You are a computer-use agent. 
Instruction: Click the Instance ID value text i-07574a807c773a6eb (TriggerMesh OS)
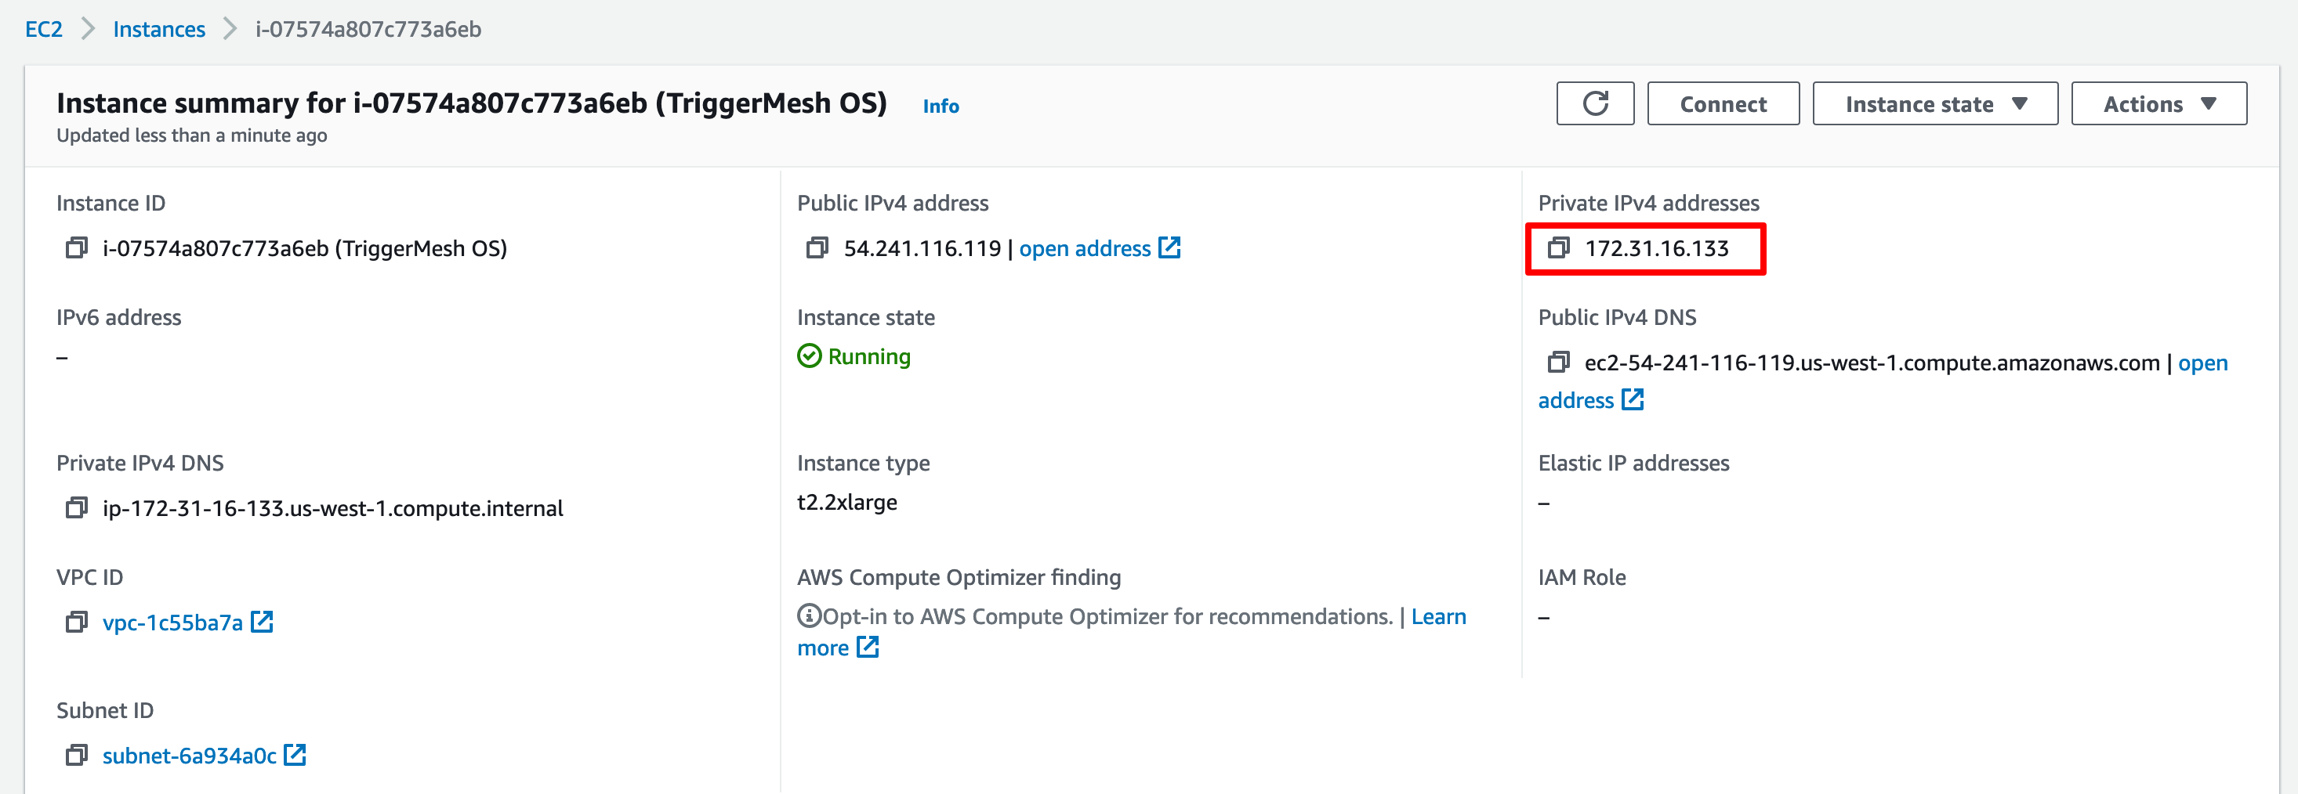tap(304, 247)
